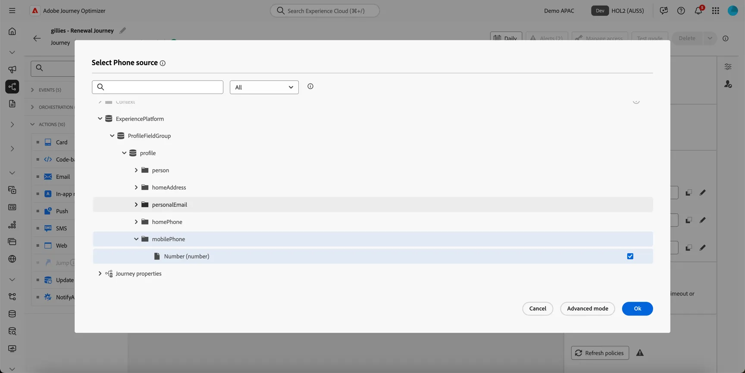Click the Adobe Journey Optimizer logo

[x=35, y=11]
